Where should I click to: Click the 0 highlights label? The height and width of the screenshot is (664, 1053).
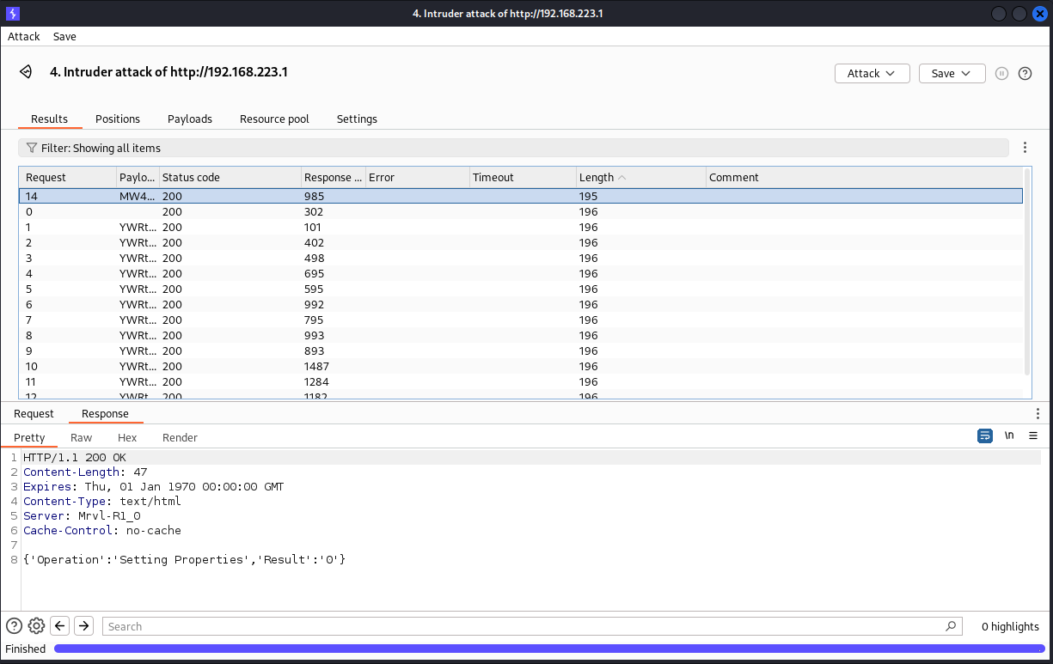click(x=1010, y=626)
